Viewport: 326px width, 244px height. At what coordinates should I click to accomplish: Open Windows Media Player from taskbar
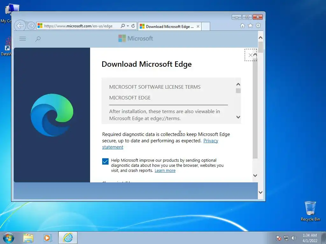click(x=47, y=238)
